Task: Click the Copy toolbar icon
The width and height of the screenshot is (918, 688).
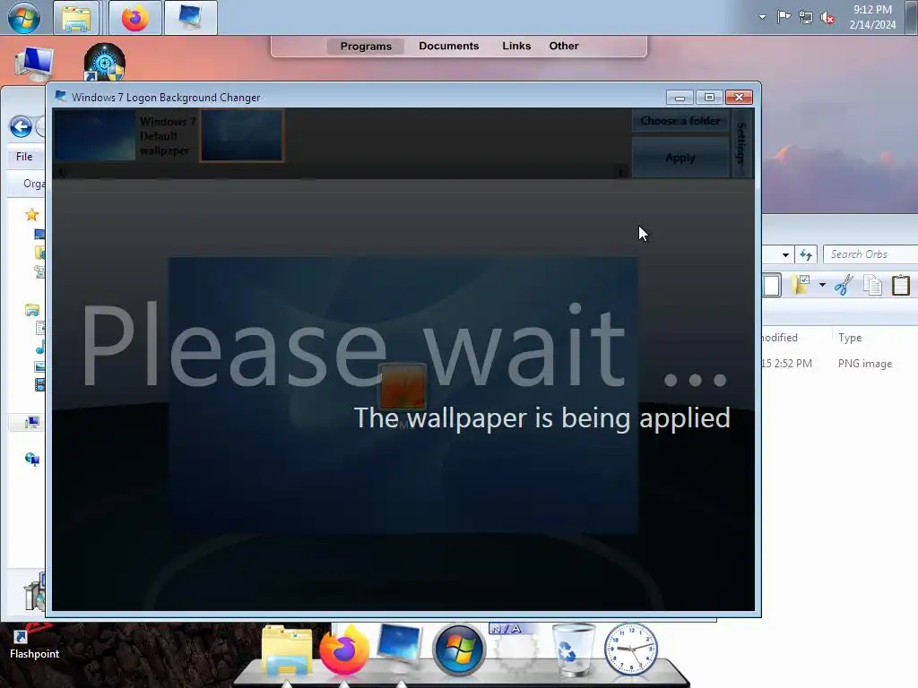Action: click(872, 285)
